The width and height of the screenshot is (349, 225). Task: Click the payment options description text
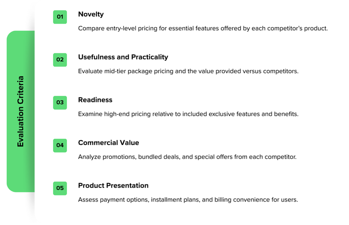(x=188, y=200)
